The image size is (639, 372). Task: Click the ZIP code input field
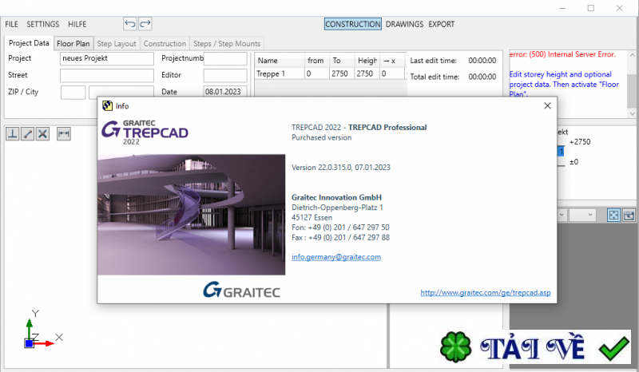click(x=73, y=92)
